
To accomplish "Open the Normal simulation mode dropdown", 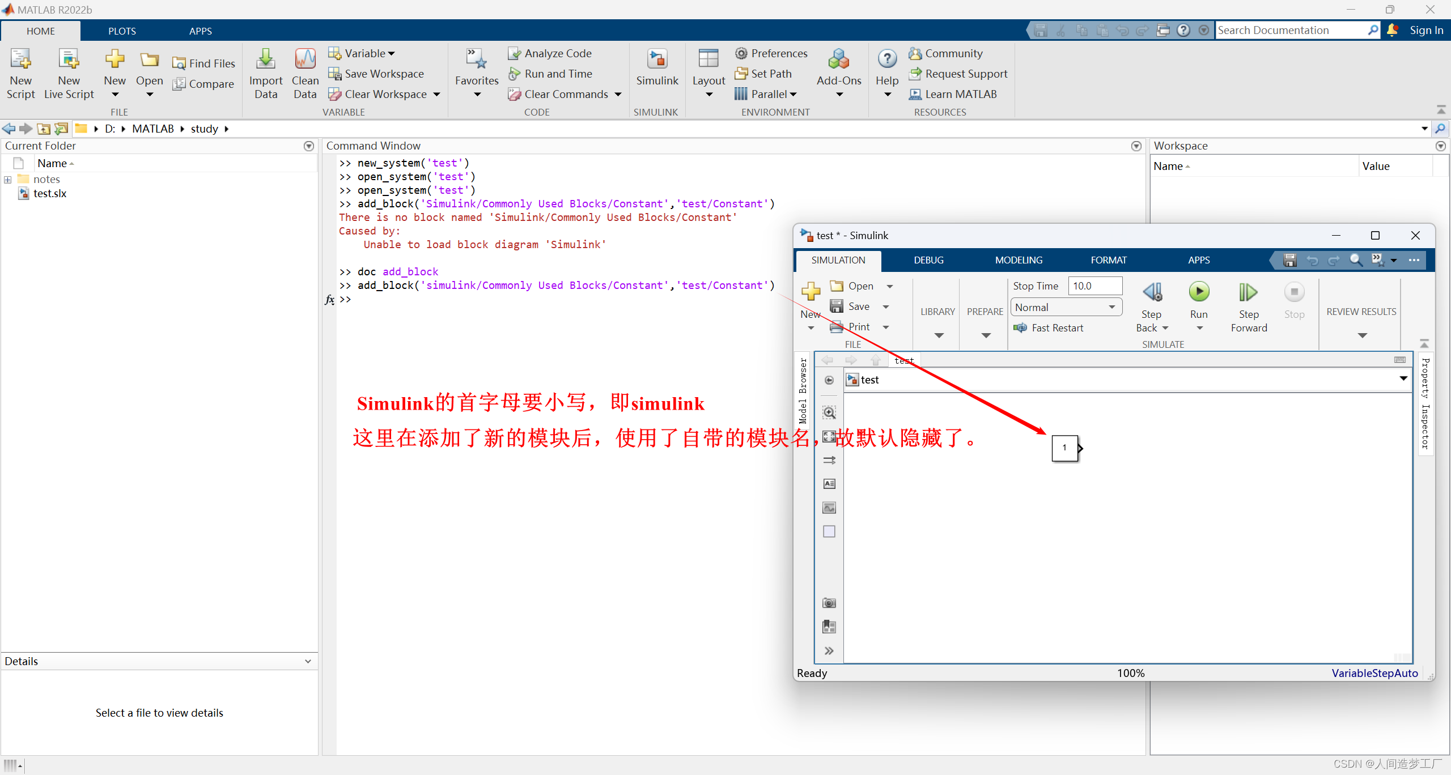I will [x=1066, y=308].
